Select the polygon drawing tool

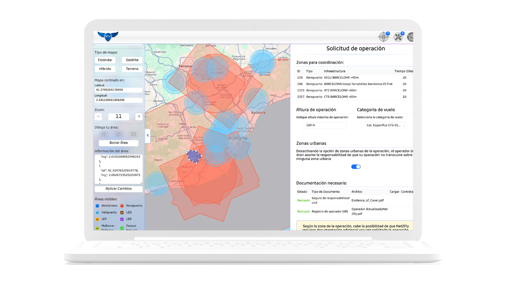click(x=104, y=134)
